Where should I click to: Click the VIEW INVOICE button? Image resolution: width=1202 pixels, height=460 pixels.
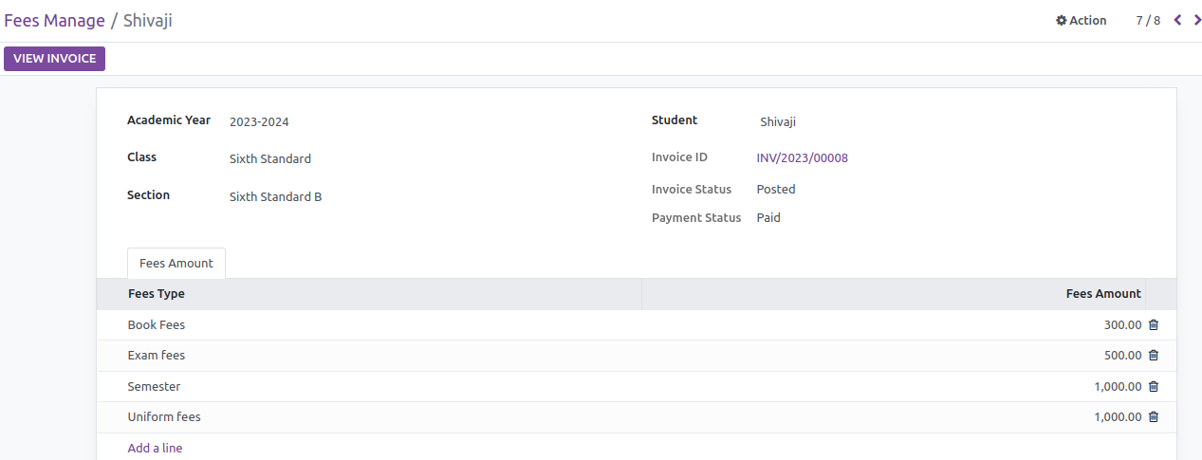coord(55,59)
